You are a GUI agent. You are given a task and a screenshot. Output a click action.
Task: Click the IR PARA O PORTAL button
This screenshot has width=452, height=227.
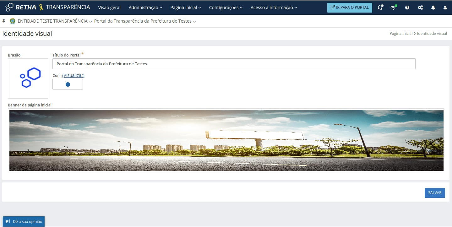coord(350,8)
